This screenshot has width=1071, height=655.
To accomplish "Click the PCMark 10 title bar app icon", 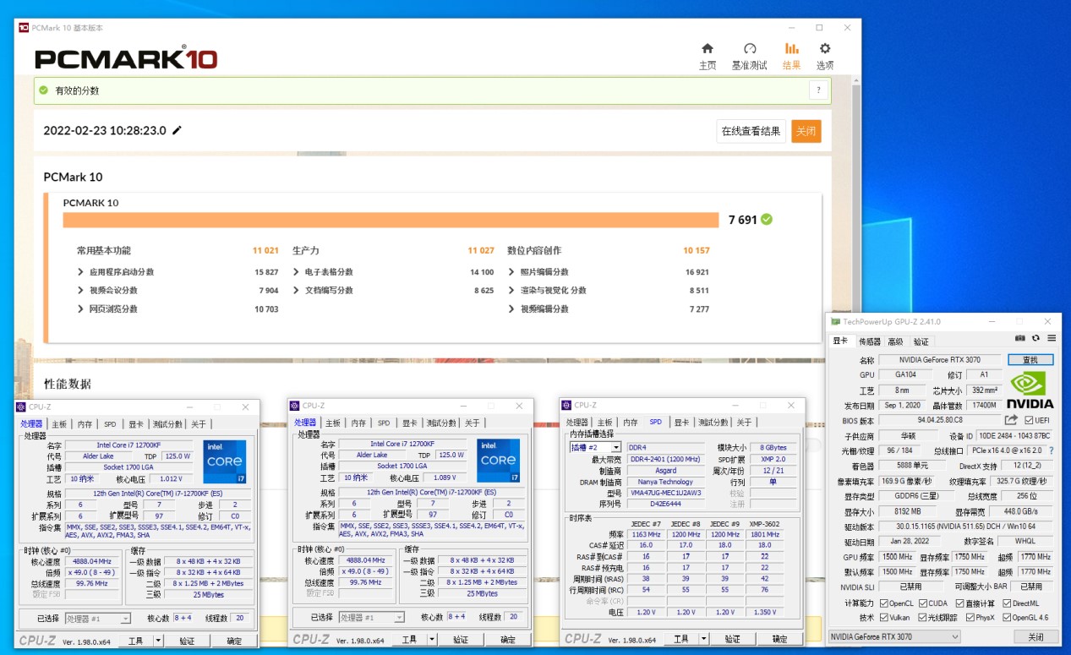I will 23,28.
